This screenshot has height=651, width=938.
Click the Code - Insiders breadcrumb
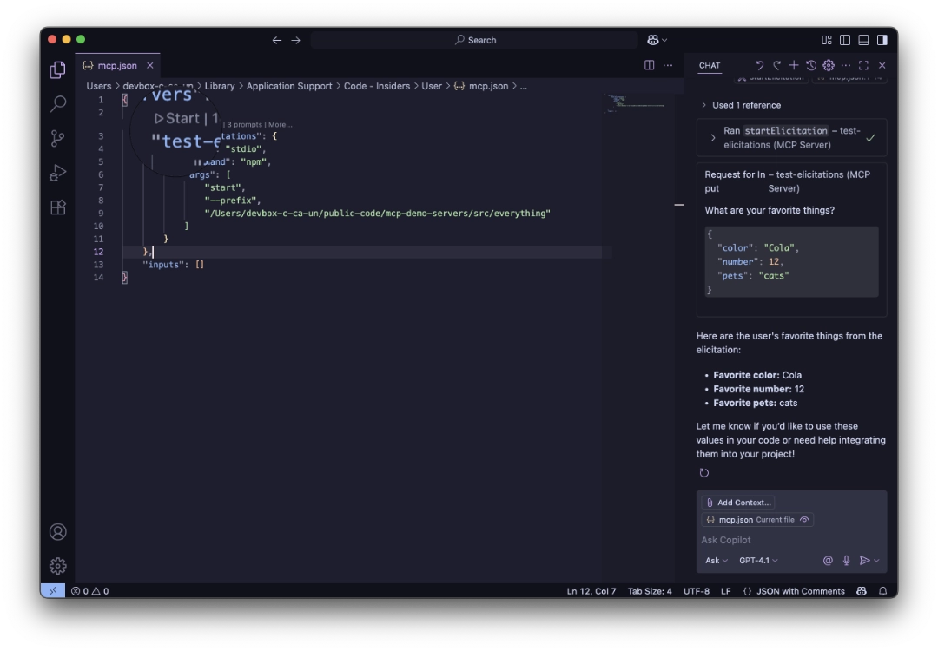pos(377,86)
